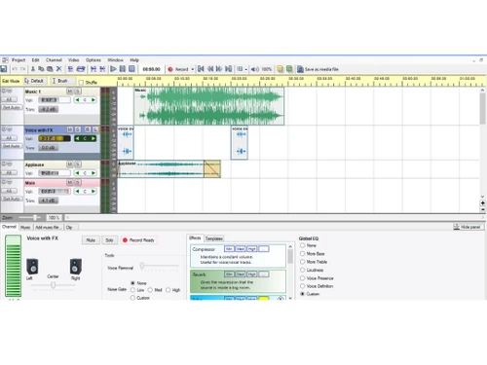This screenshot has height=365, width=487.
Task: Click the Right speaker icon in the pan panel
Action: 76,267
